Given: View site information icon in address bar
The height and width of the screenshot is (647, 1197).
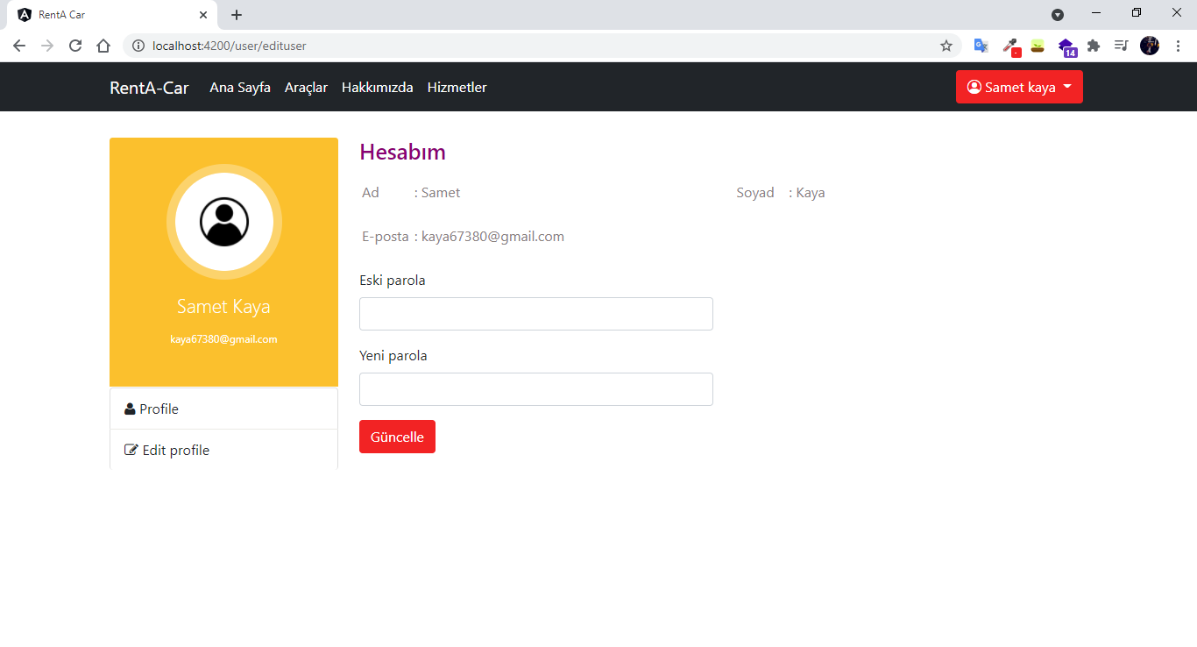Looking at the screenshot, I should click(138, 46).
